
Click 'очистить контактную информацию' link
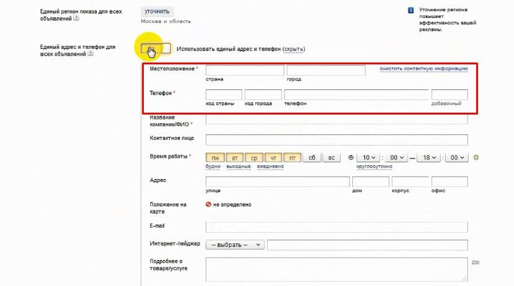423,69
